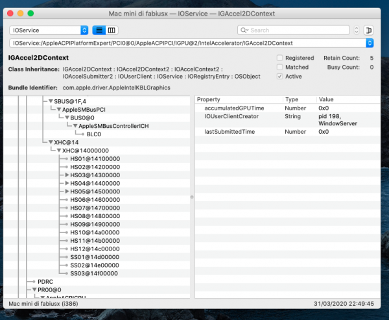This screenshot has width=389, height=320.
Task: Sort by the Value column header
Action: click(x=348, y=99)
